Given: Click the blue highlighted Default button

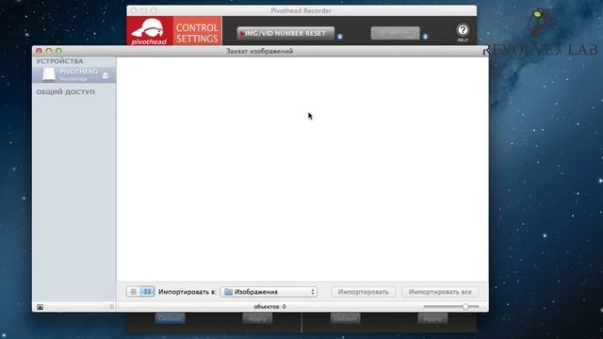Looking at the screenshot, I should pyautogui.click(x=170, y=318).
